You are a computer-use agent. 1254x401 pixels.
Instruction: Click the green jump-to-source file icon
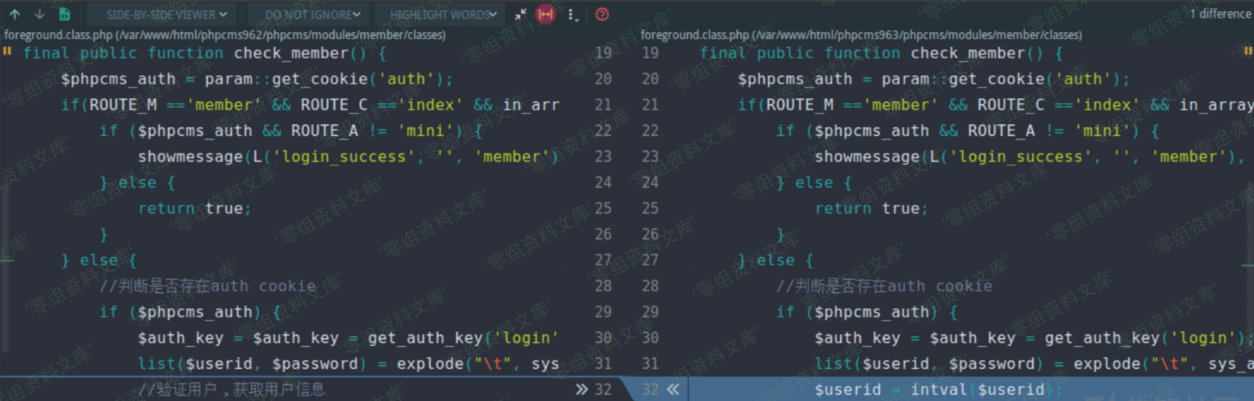coord(65,14)
